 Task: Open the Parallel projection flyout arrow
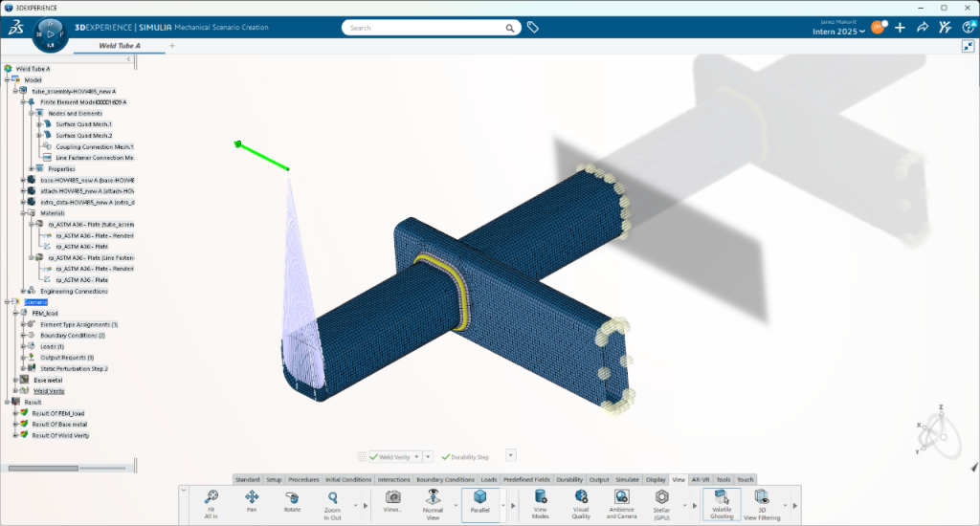pos(503,505)
